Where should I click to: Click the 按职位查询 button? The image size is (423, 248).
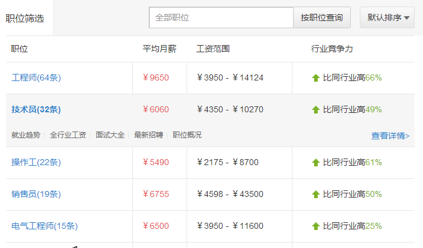pos(322,17)
